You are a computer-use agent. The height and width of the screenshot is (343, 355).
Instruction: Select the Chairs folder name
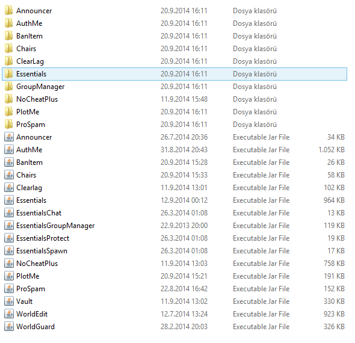click(26, 49)
